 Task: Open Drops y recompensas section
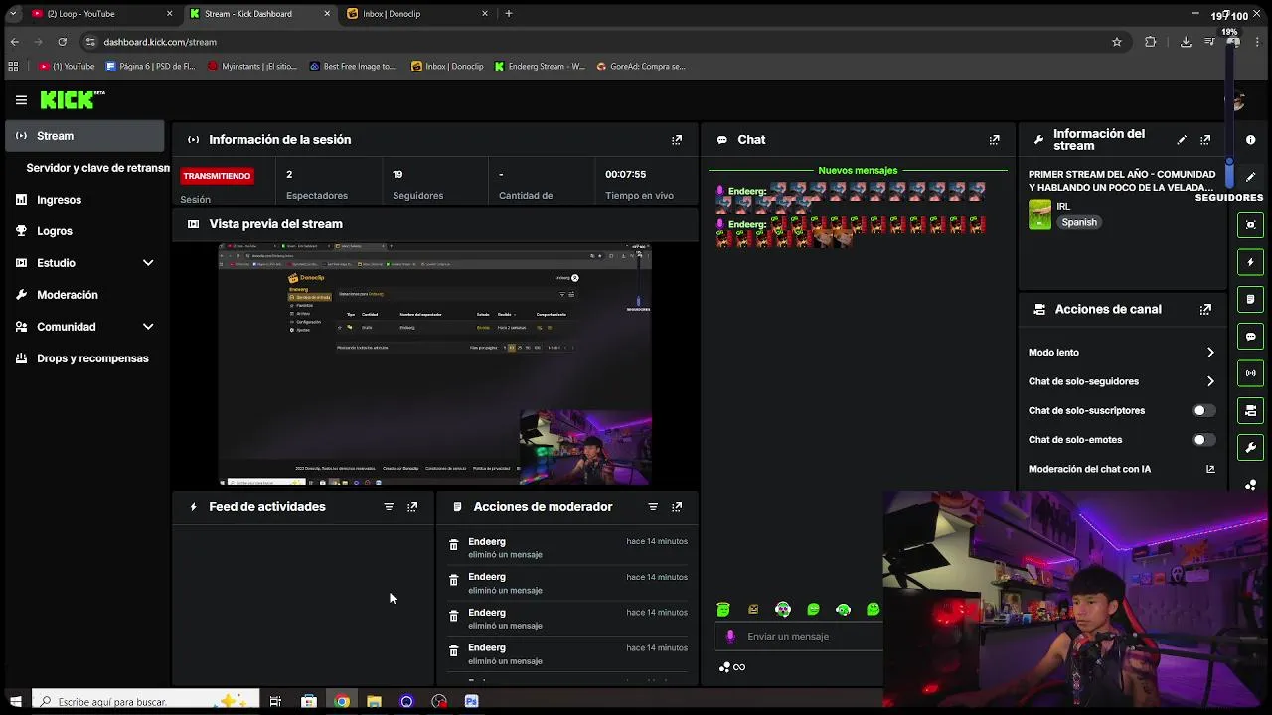coord(84,358)
